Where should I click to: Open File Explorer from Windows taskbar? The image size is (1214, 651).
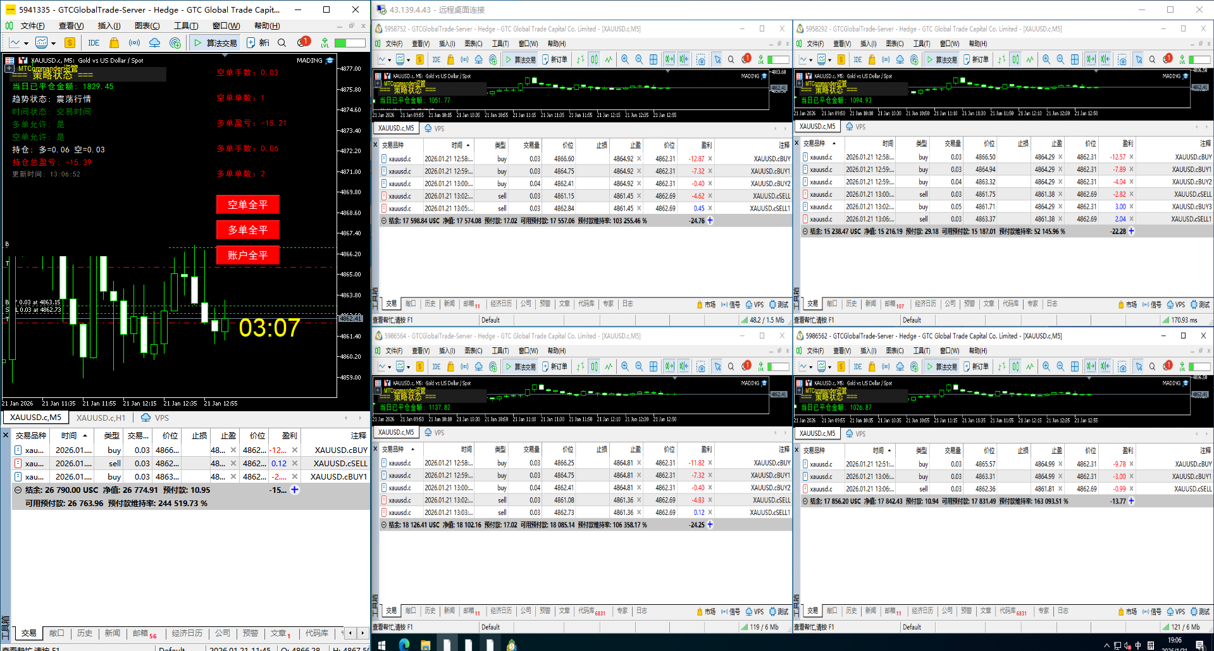[426, 645]
